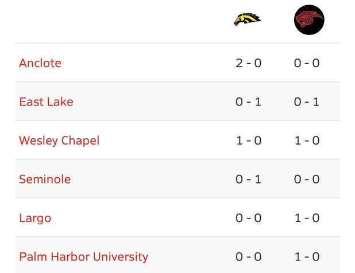Select panther's 1 - 0 record versus Largo
Image resolution: width=355 pixels, height=273 pixels.
pos(307,218)
